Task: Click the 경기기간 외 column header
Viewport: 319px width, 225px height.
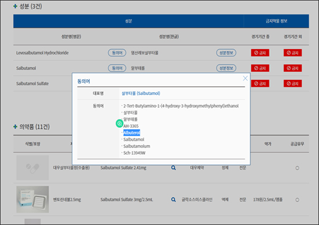Action: tap(293, 36)
